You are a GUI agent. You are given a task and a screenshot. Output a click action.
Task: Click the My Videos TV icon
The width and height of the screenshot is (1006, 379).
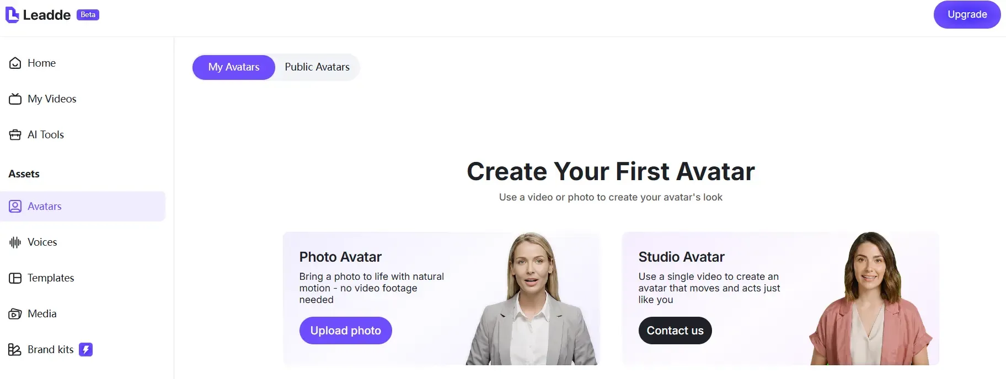(x=15, y=99)
